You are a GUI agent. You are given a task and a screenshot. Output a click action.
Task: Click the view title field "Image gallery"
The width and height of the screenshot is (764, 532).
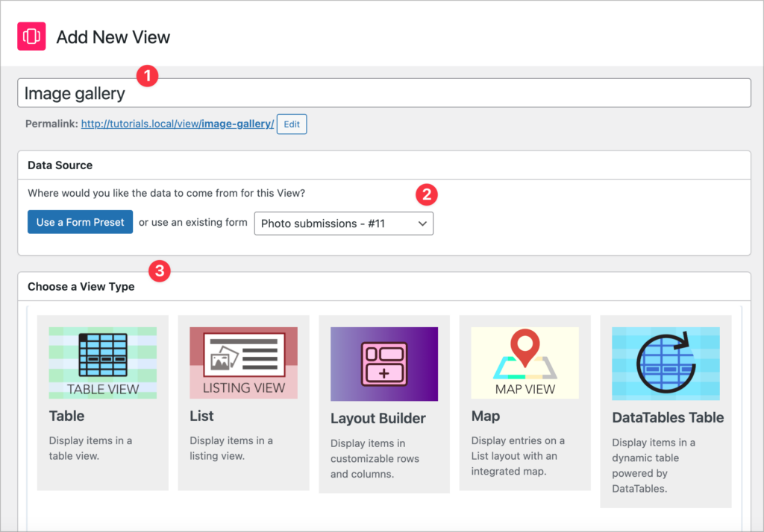tap(384, 93)
